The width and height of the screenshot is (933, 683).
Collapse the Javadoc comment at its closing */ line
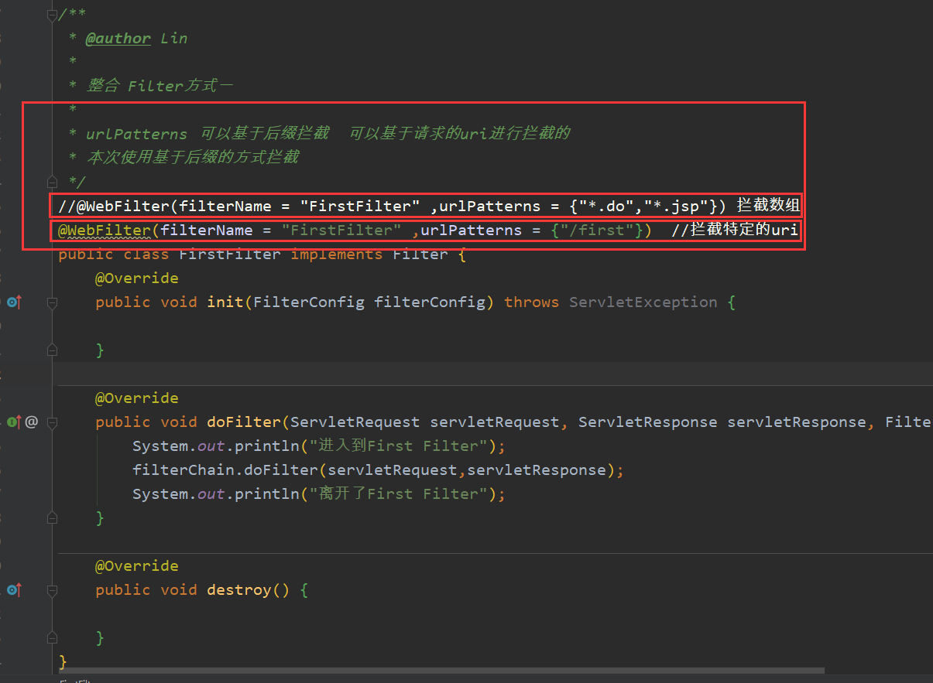tap(52, 183)
